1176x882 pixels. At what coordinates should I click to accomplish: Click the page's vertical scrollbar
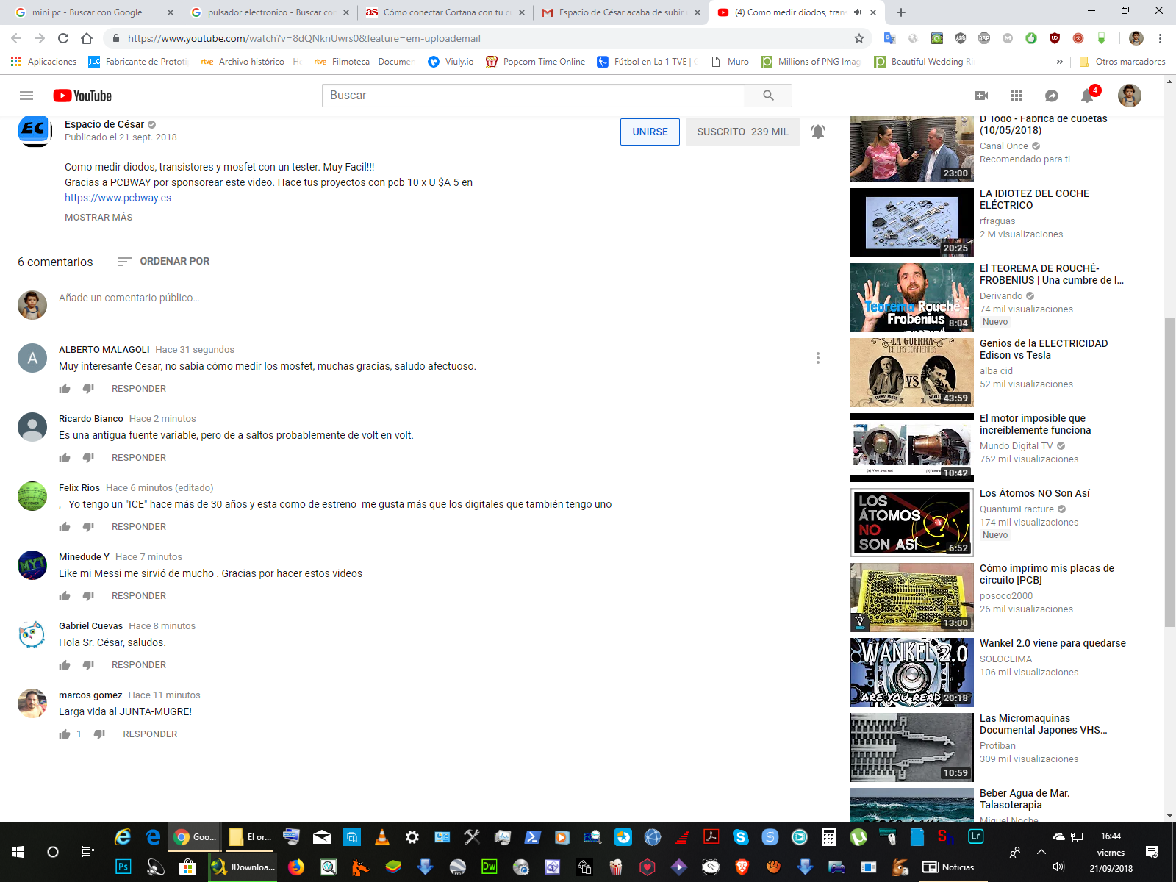click(1169, 470)
